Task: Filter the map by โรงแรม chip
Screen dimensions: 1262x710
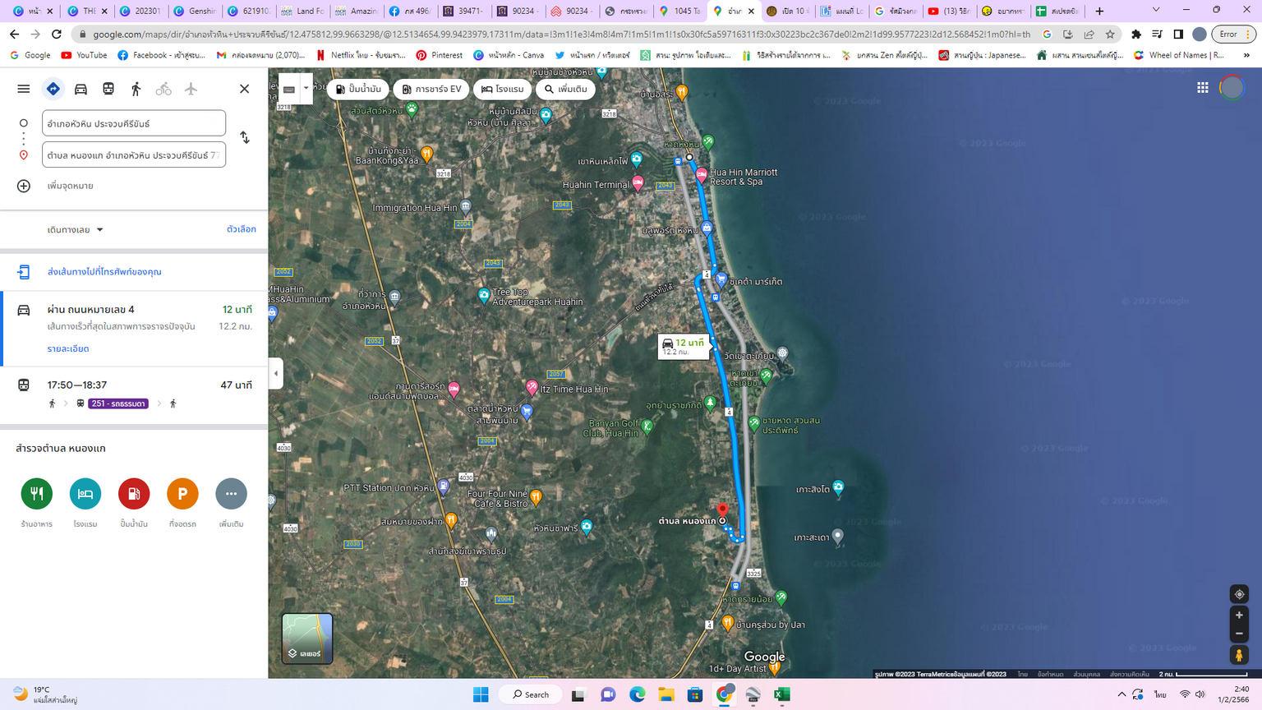Action: [503, 89]
